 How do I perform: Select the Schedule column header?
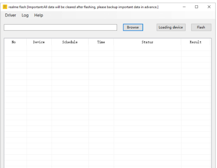point(70,42)
